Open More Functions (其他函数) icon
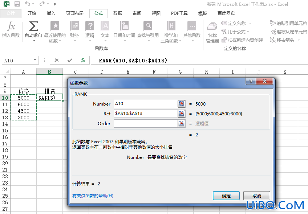This screenshot has height=214, width=308. point(192,26)
